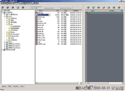Collapse the ckw folder node

tap(7, 24)
